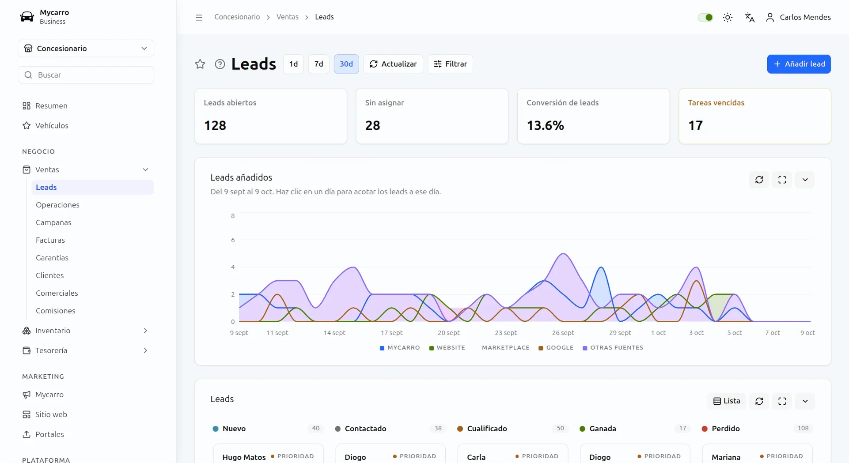Click the Sitio web layout icon
The height and width of the screenshot is (463, 849).
pos(27,414)
